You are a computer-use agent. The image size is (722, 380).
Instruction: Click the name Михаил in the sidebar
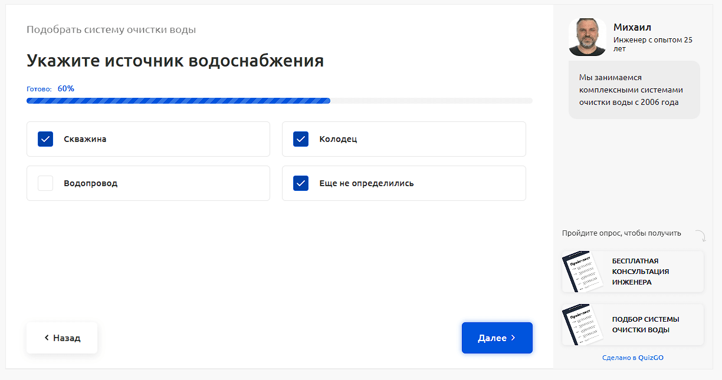[x=632, y=27]
